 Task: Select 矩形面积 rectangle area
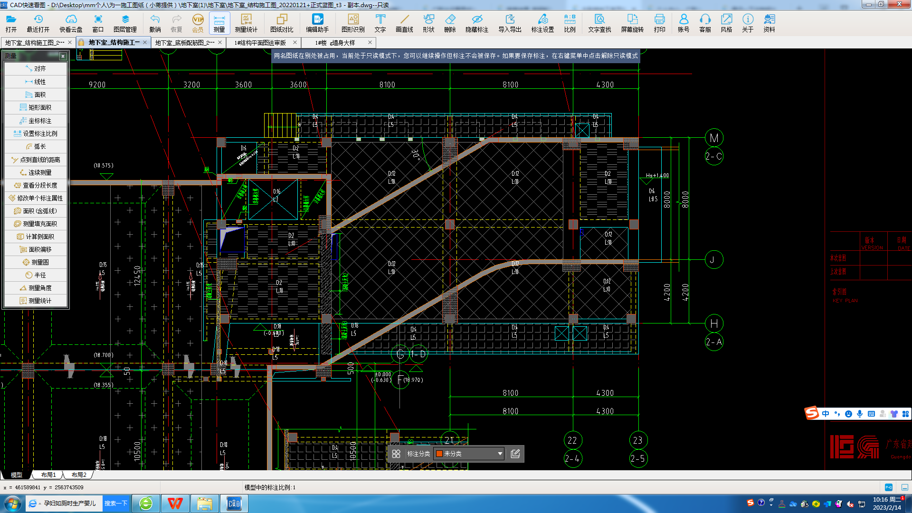pyautogui.click(x=36, y=107)
